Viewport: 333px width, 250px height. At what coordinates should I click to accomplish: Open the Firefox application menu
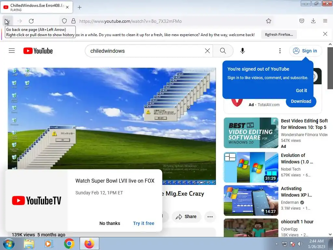(325, 21)
